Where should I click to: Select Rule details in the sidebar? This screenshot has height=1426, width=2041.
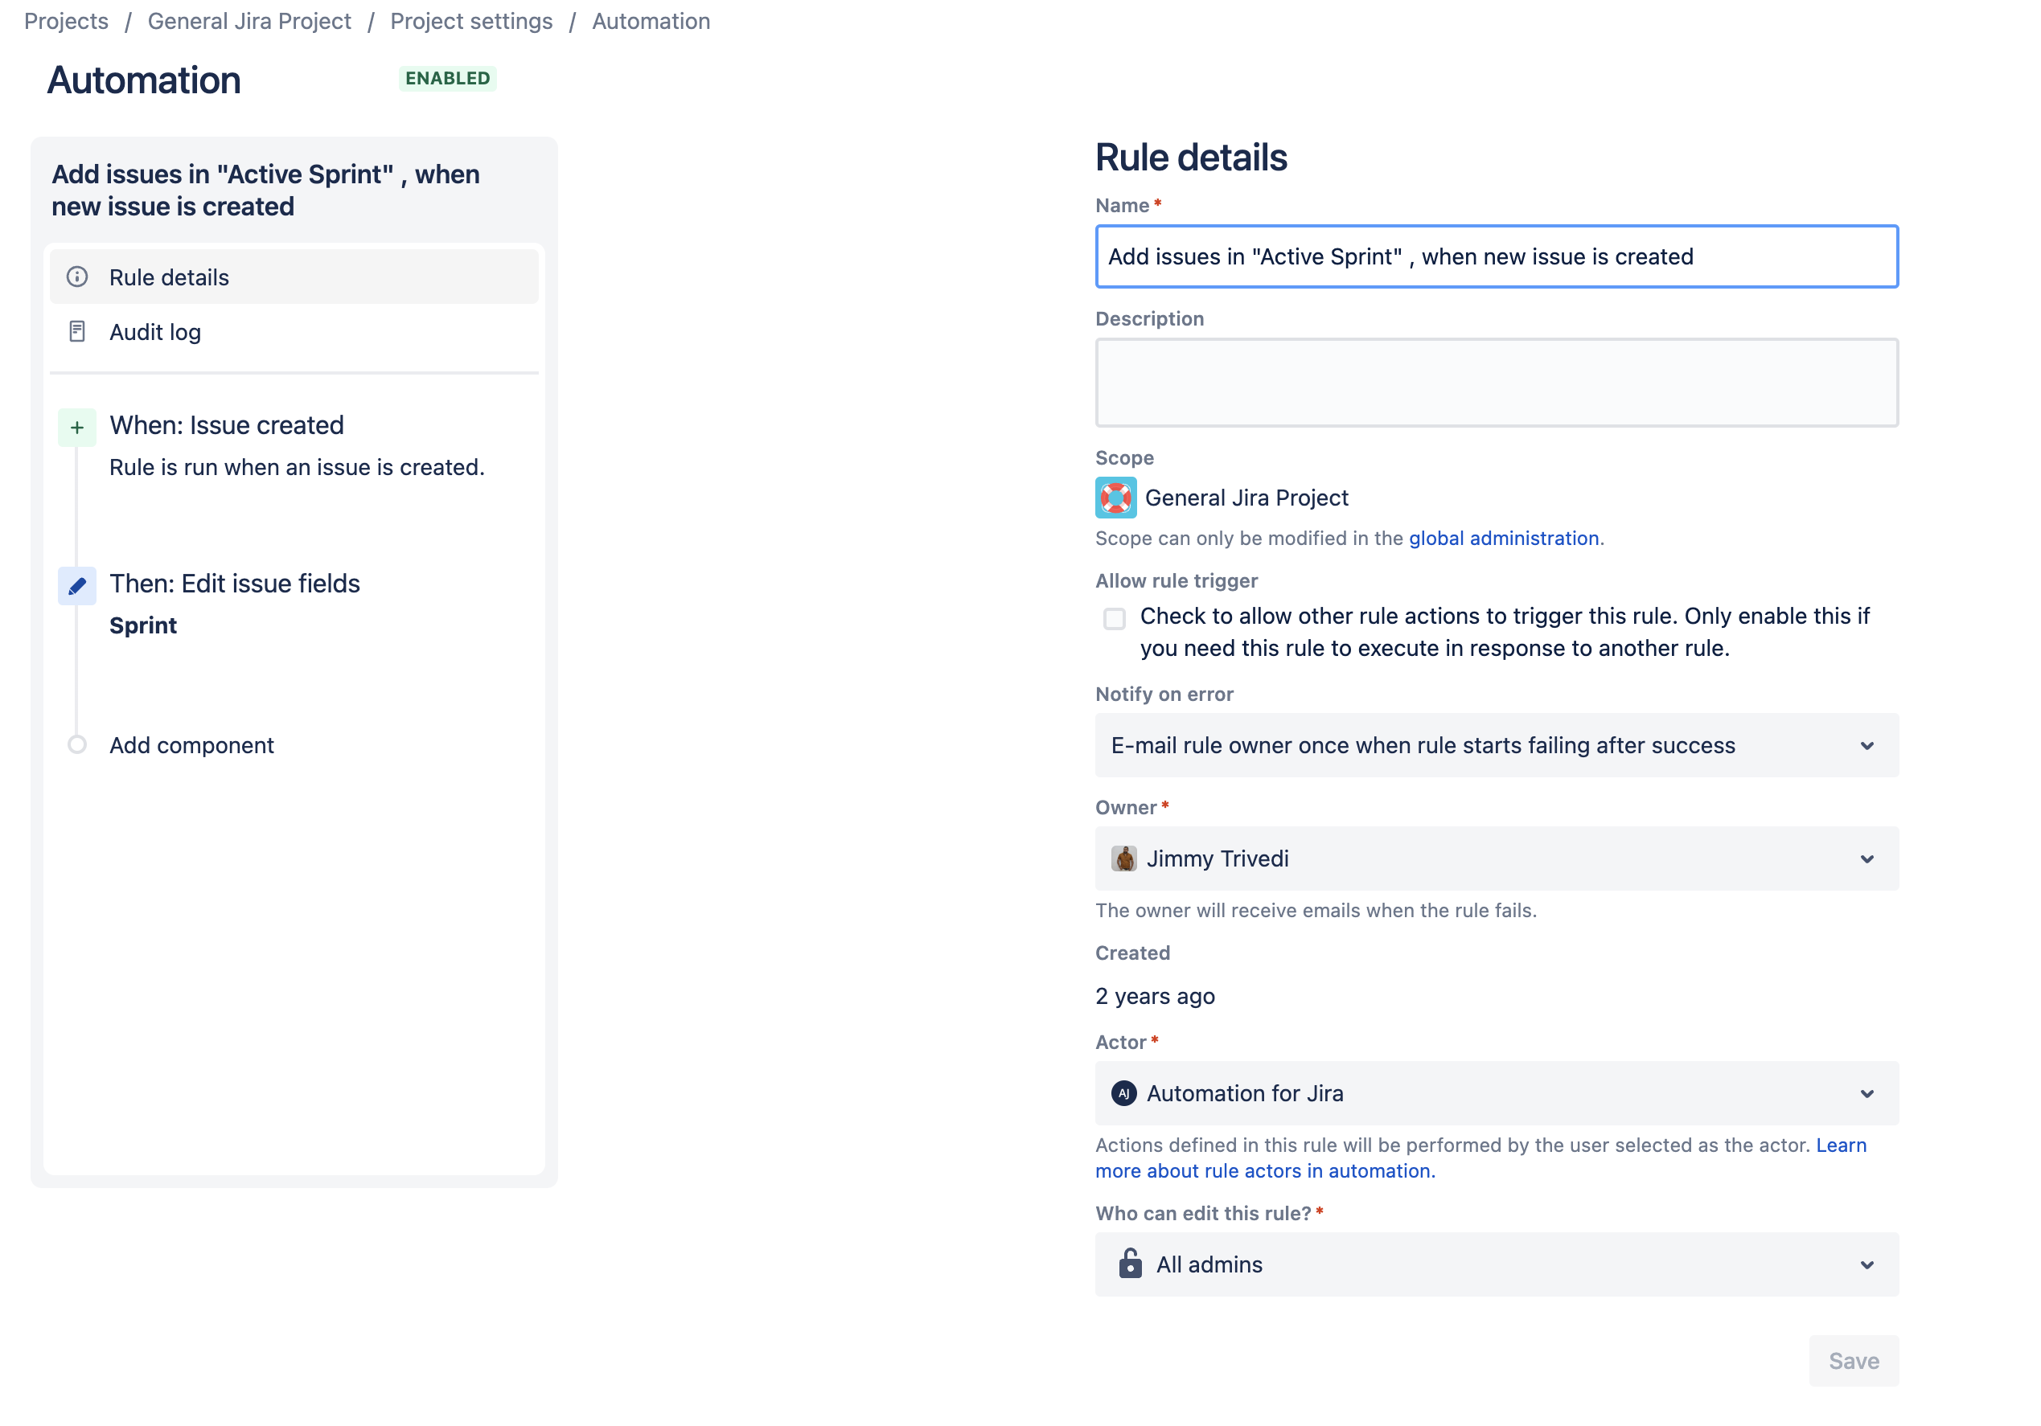(x=294, y=277)
